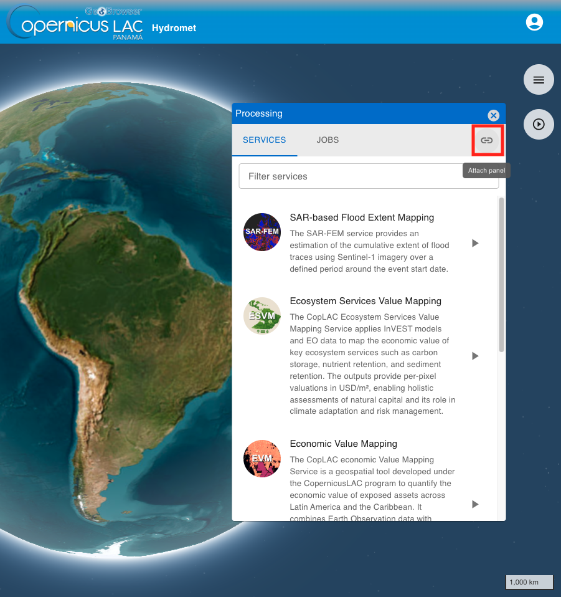Close the Processing panel
Image resolution: width=561 pixels, height=597 pixels.
click(x=493, y=115)
